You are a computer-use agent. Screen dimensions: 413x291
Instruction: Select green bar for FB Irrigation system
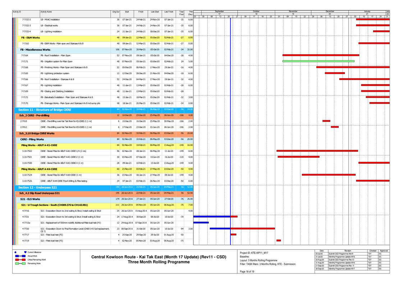click(x=318, y=61)
